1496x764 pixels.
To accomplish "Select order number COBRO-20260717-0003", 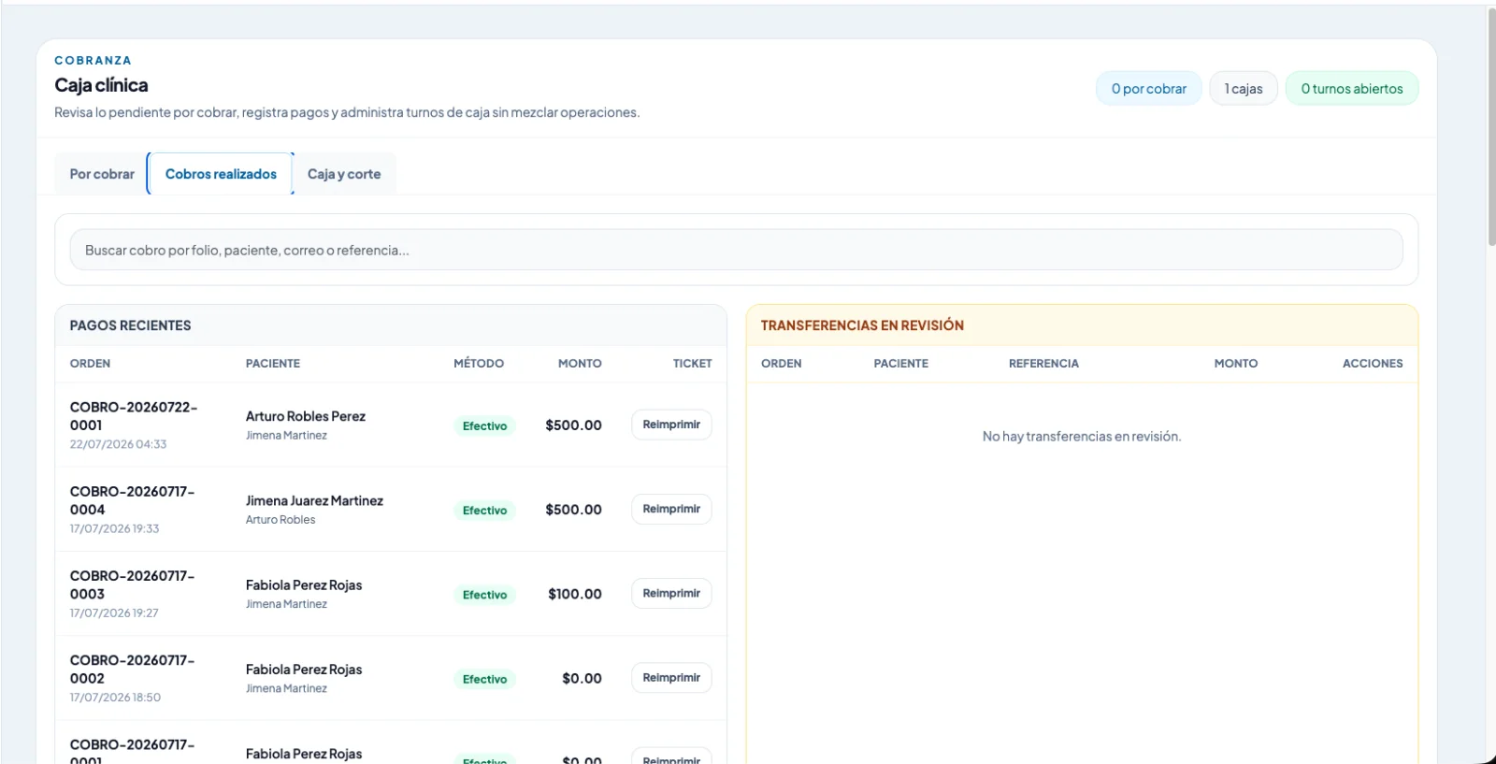I will (133, 584).
